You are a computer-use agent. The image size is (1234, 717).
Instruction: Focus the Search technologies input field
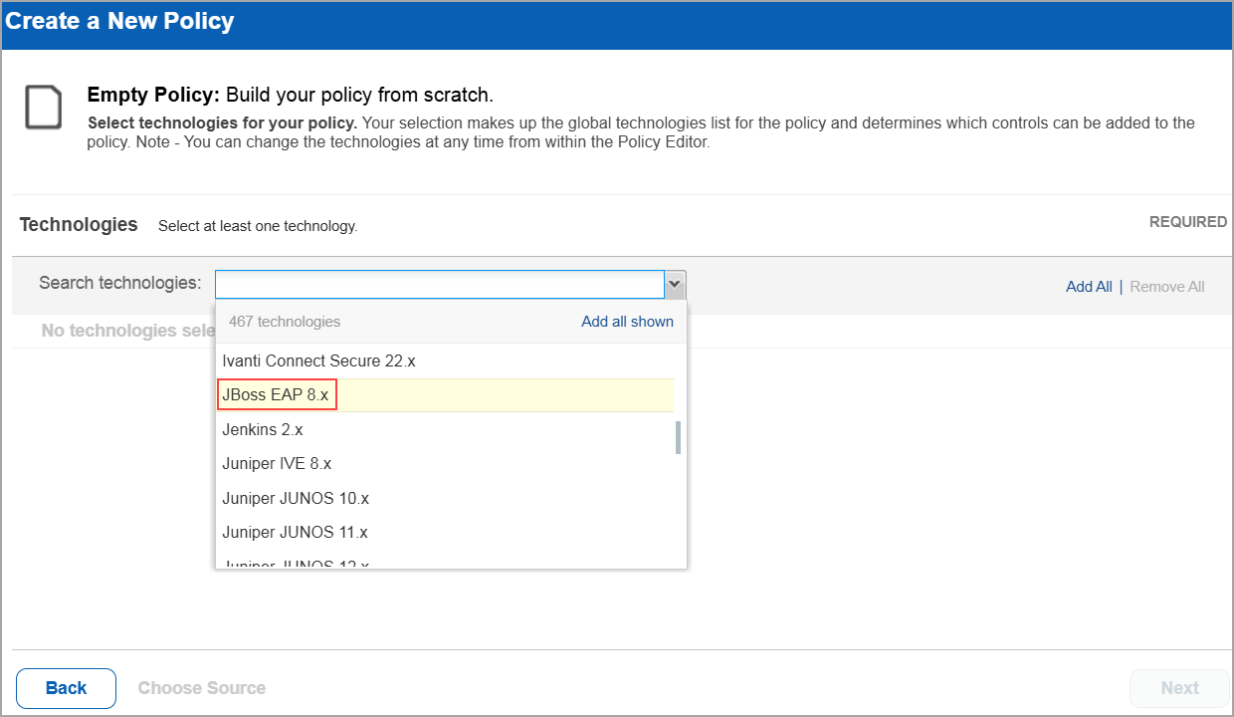click(439, 285)
